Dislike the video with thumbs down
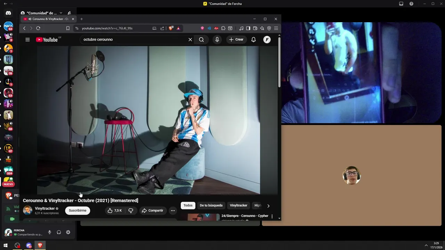The width and height of the screenshot is (445, 250). 131,210
